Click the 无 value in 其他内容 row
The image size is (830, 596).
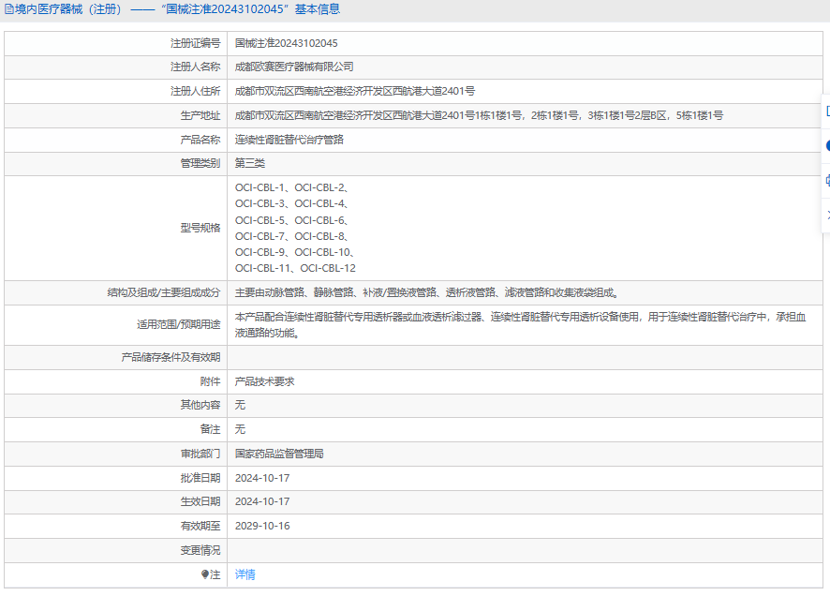[241, 405]
